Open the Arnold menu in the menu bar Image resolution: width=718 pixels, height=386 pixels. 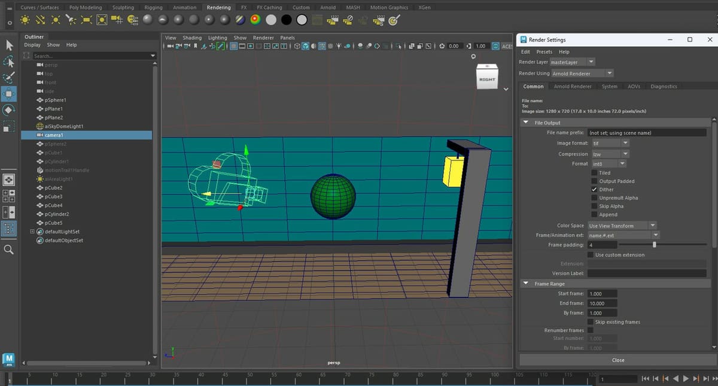coord(327,7)
